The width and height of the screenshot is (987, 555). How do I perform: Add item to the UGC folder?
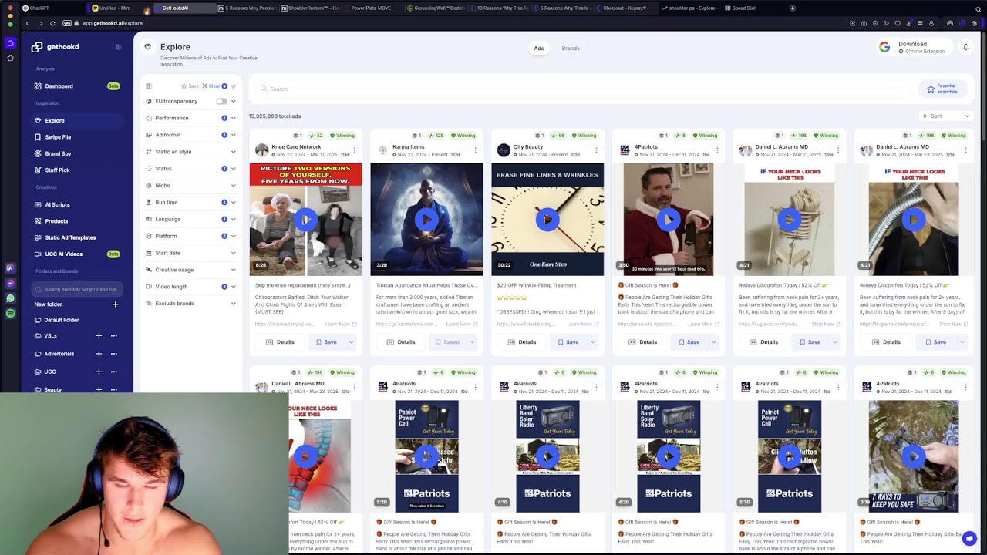pyautogui.click(x=99, y=372)
